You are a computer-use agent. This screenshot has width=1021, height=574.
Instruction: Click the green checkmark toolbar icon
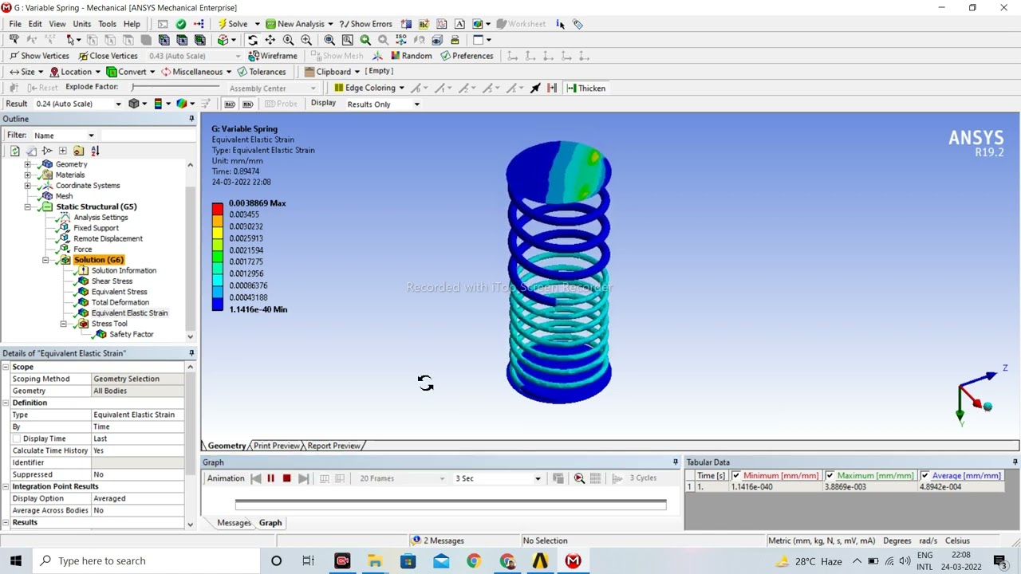(181, 24)
